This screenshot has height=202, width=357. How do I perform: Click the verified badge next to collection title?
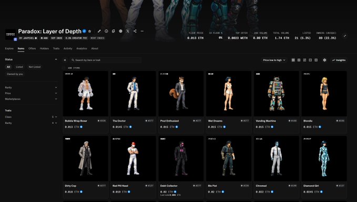(85, 31)
